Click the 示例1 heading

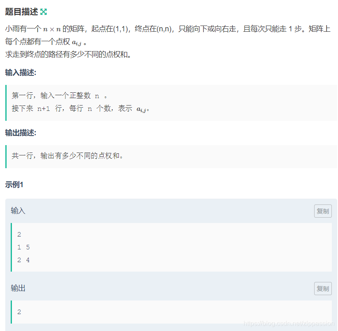click(x=14, y=185)
